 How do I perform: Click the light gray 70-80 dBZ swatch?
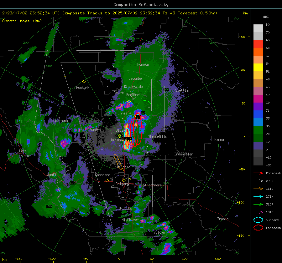pos(258,28)
